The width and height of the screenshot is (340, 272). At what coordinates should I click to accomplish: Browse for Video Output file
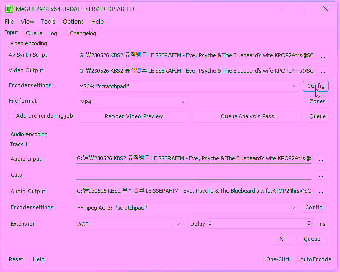[323, 72]
